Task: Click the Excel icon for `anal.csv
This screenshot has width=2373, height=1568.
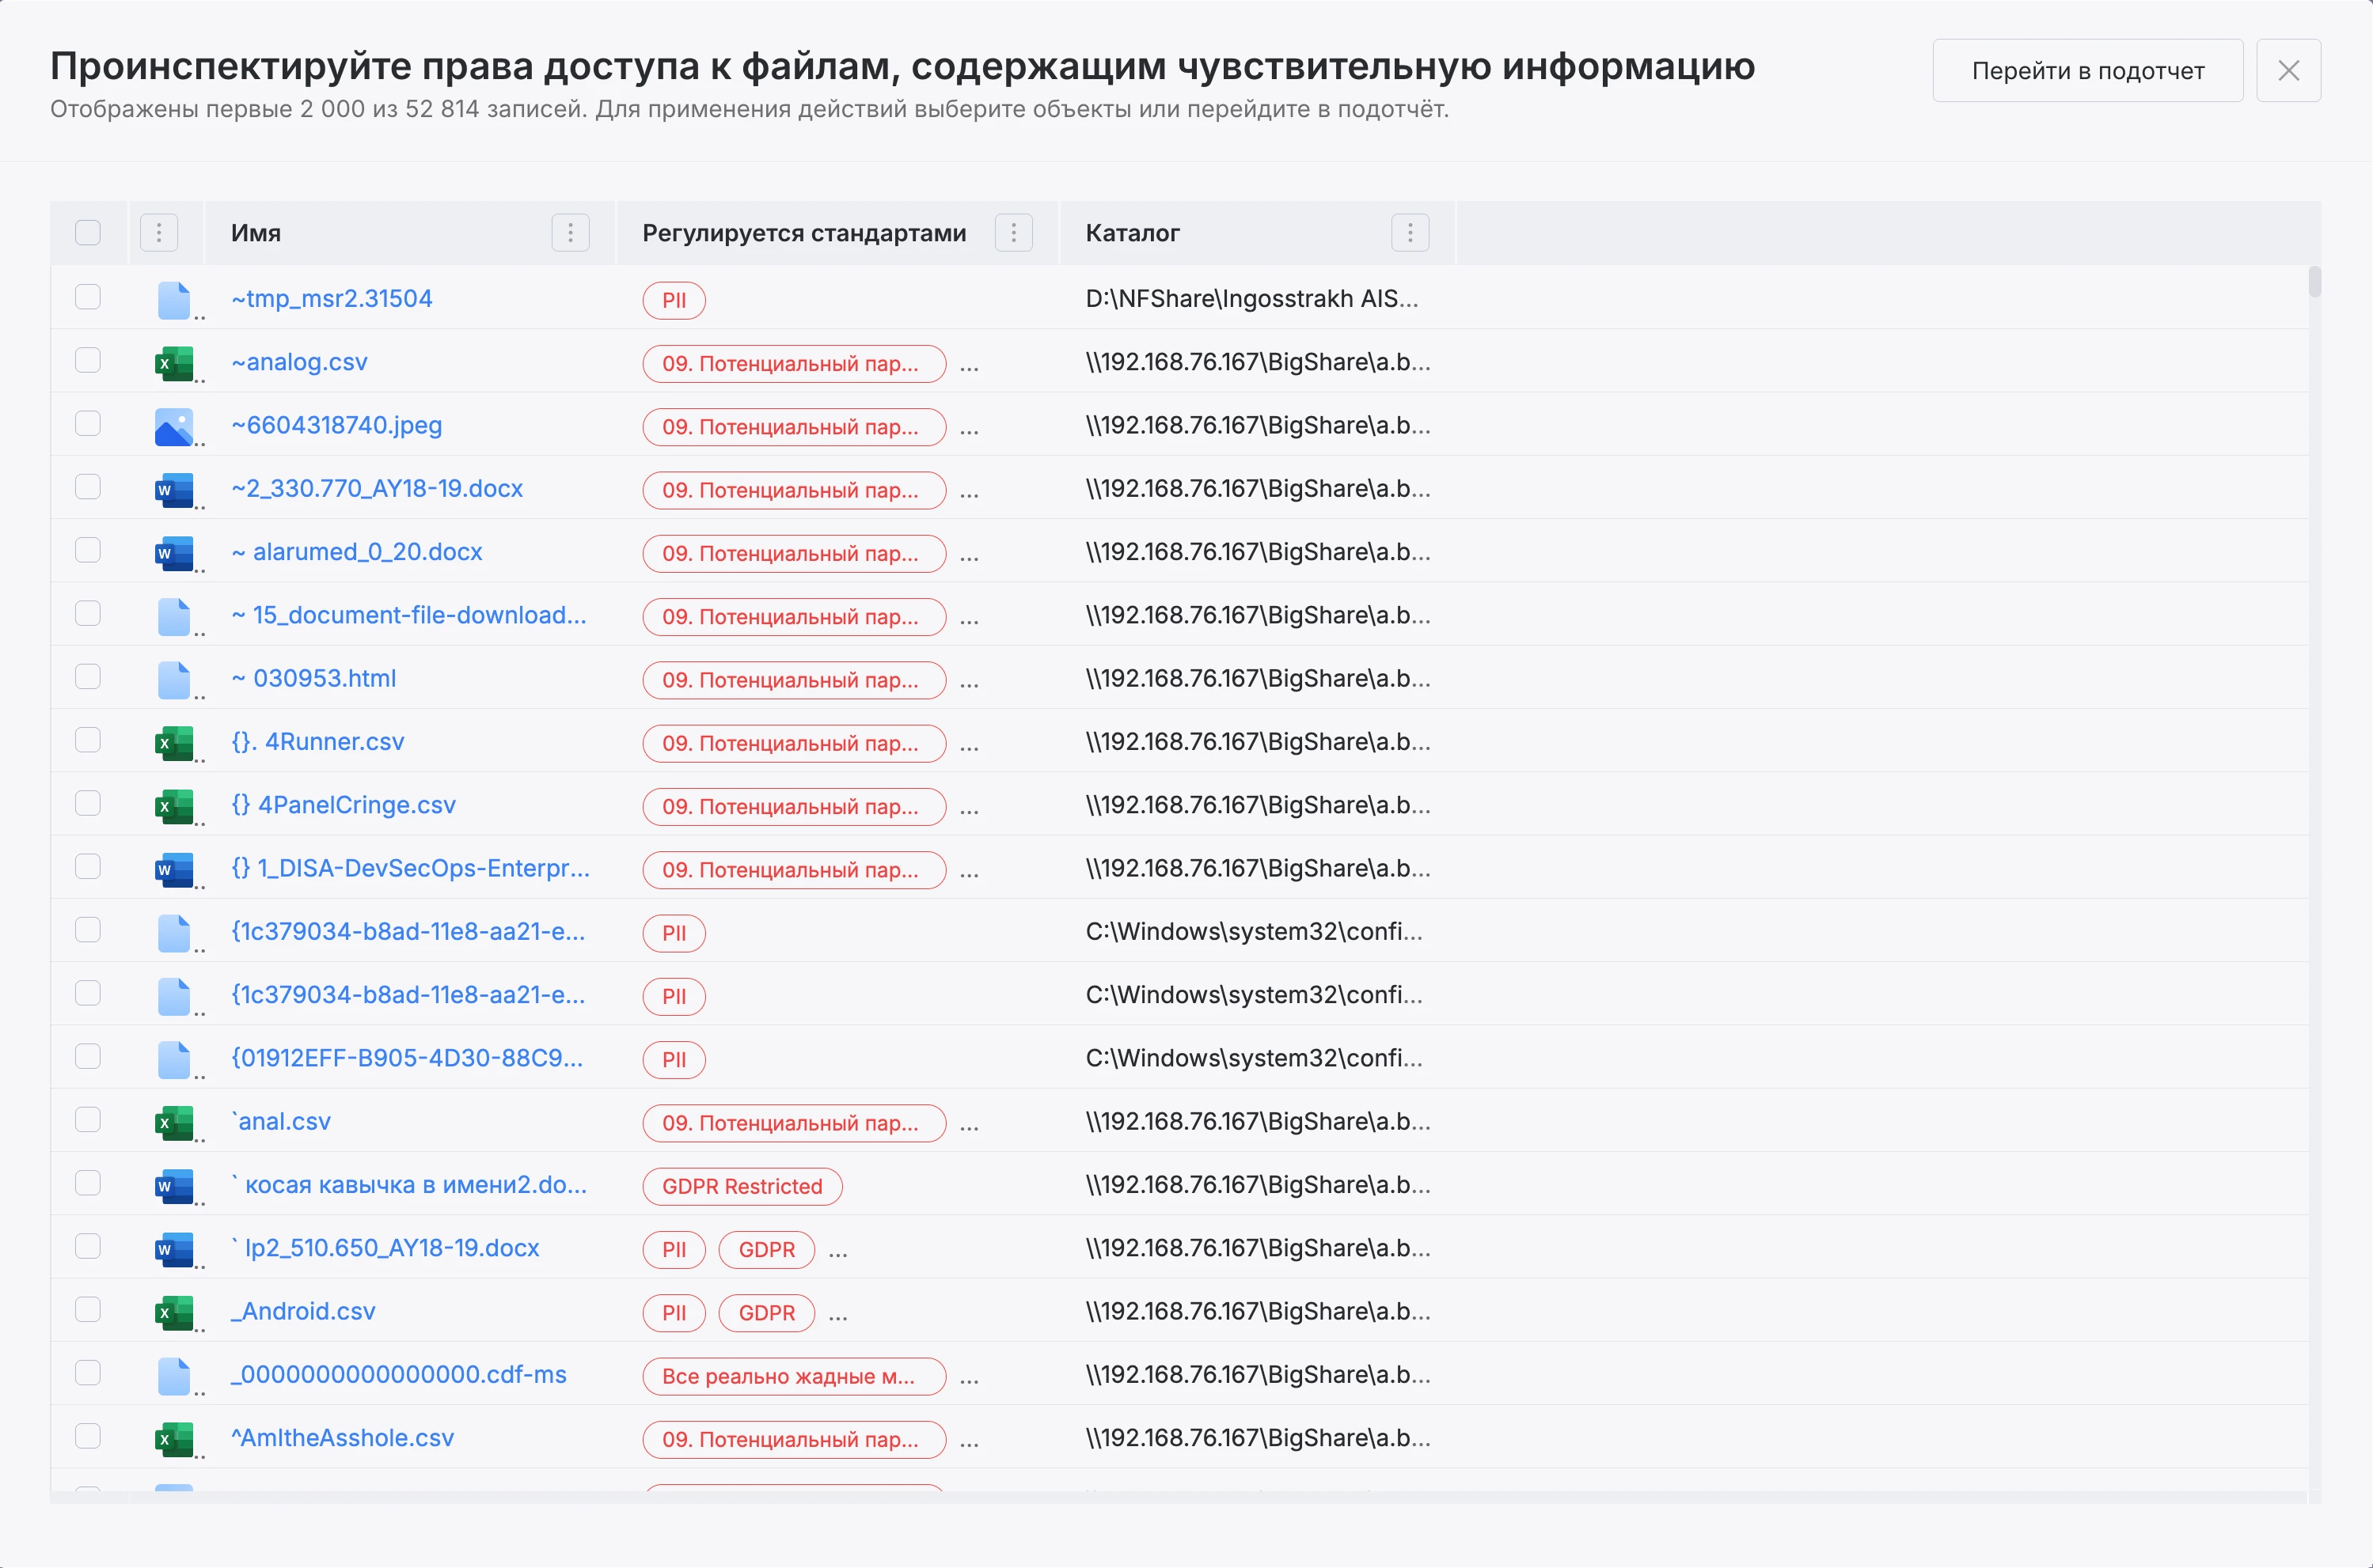Action: click(x=174, y=1123)
